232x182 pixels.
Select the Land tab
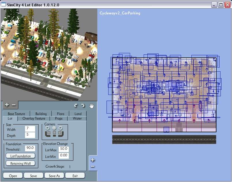78,114
